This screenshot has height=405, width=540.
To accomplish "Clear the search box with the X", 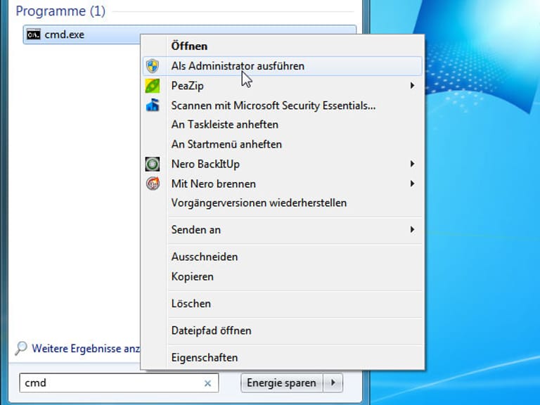I will pos(207,383).
